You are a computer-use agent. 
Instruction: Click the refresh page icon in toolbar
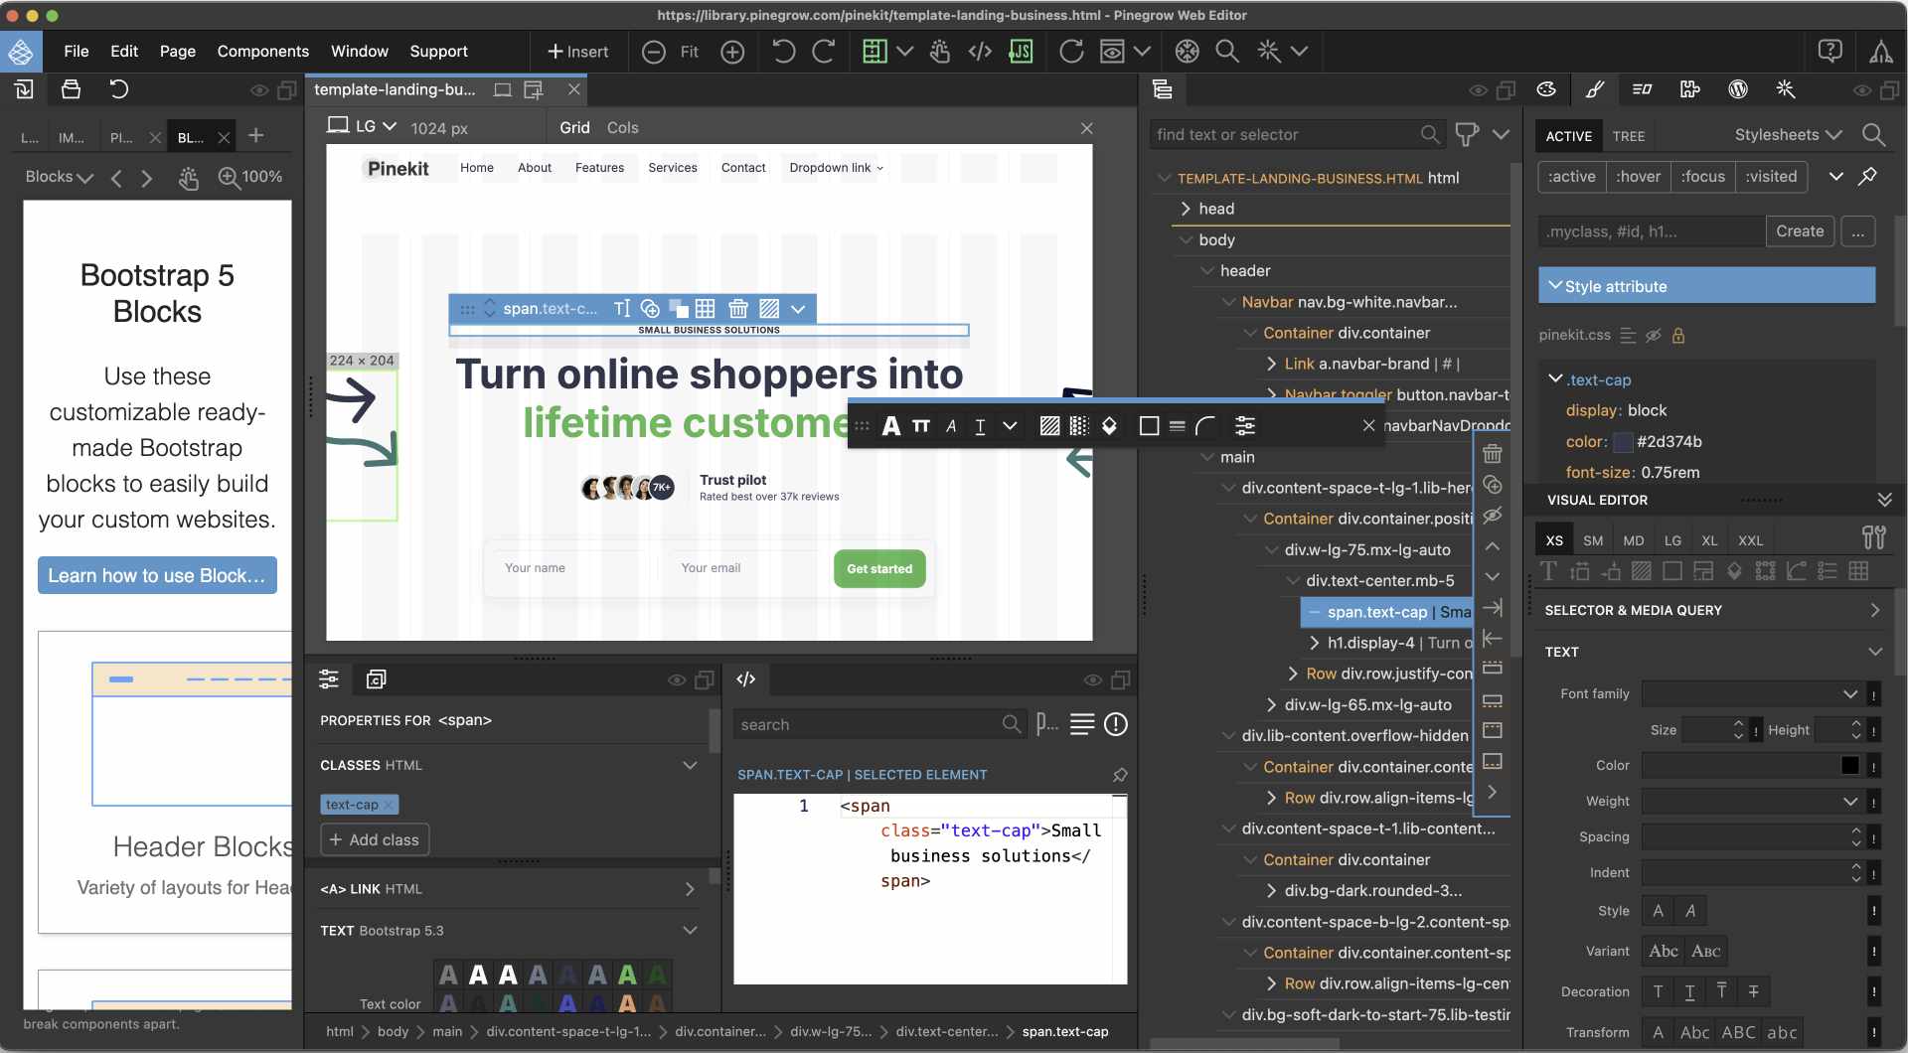coord(1071,52)
